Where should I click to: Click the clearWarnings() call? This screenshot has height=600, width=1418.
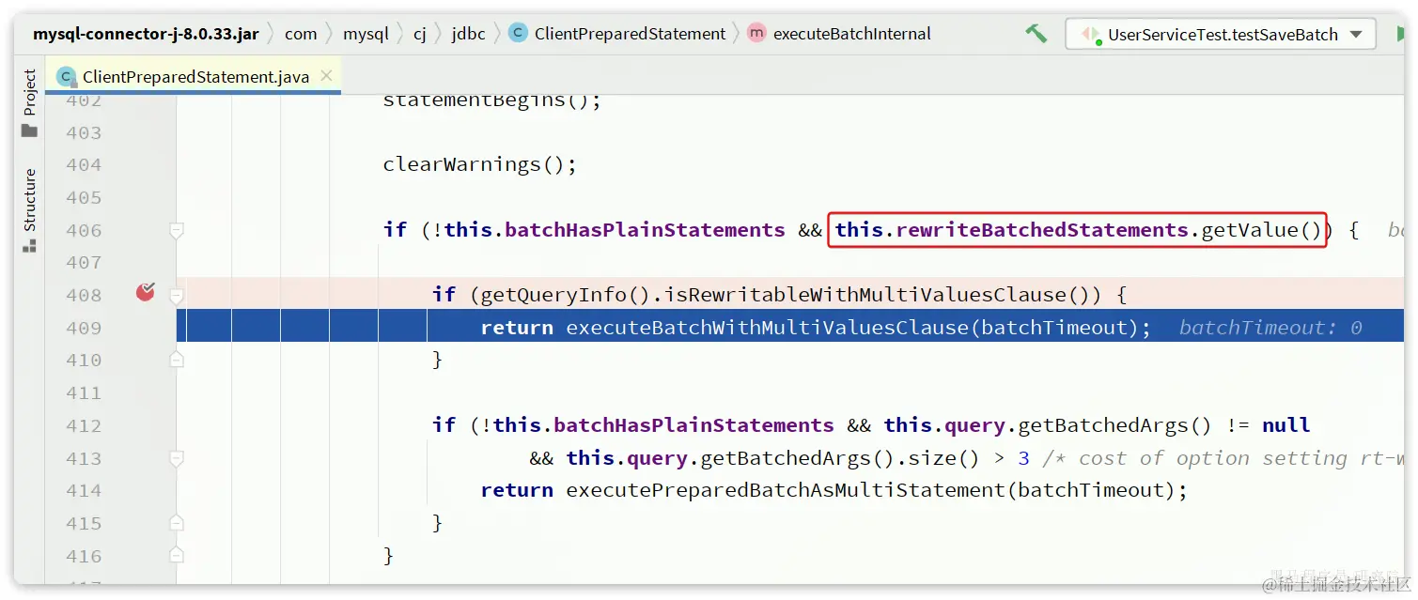pyautogui.click(x=479, y=164)
